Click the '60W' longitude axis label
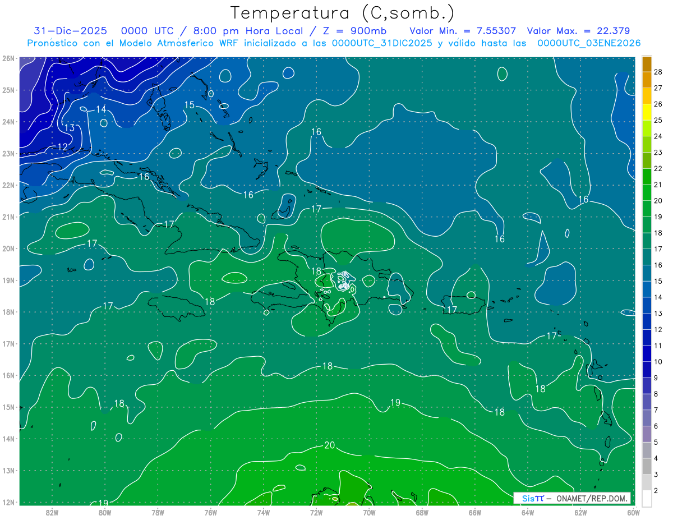Image resolution: width=673 pixels, height=520 pixels. pyautogui.click(x=633, y=512)
